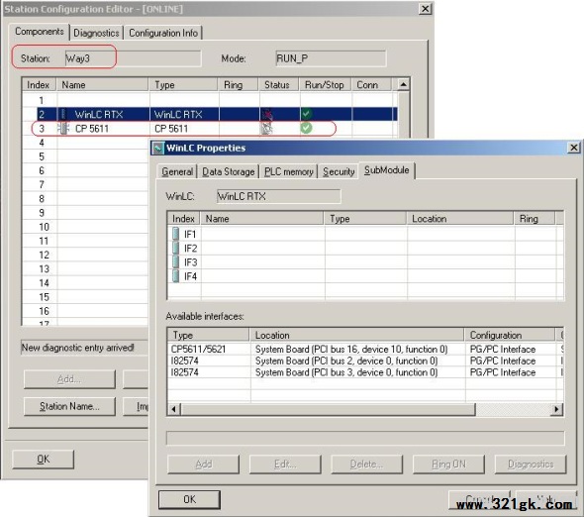The width and height of the screenshot is (584, 517).
Task: Click the WinLC RTX module icon in row 2
Action: click(x=63, y=114)
